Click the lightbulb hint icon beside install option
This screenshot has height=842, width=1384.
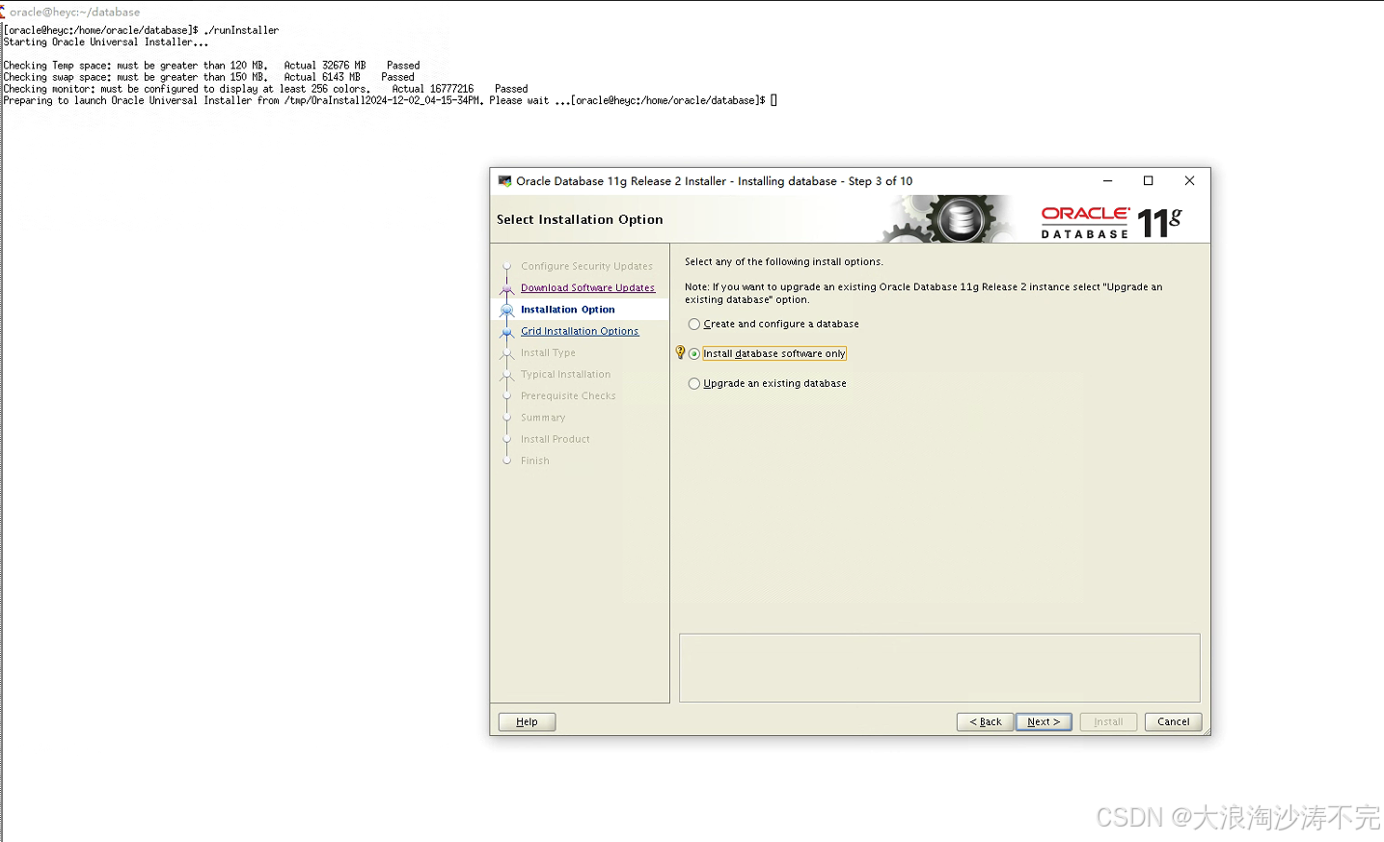680,353
